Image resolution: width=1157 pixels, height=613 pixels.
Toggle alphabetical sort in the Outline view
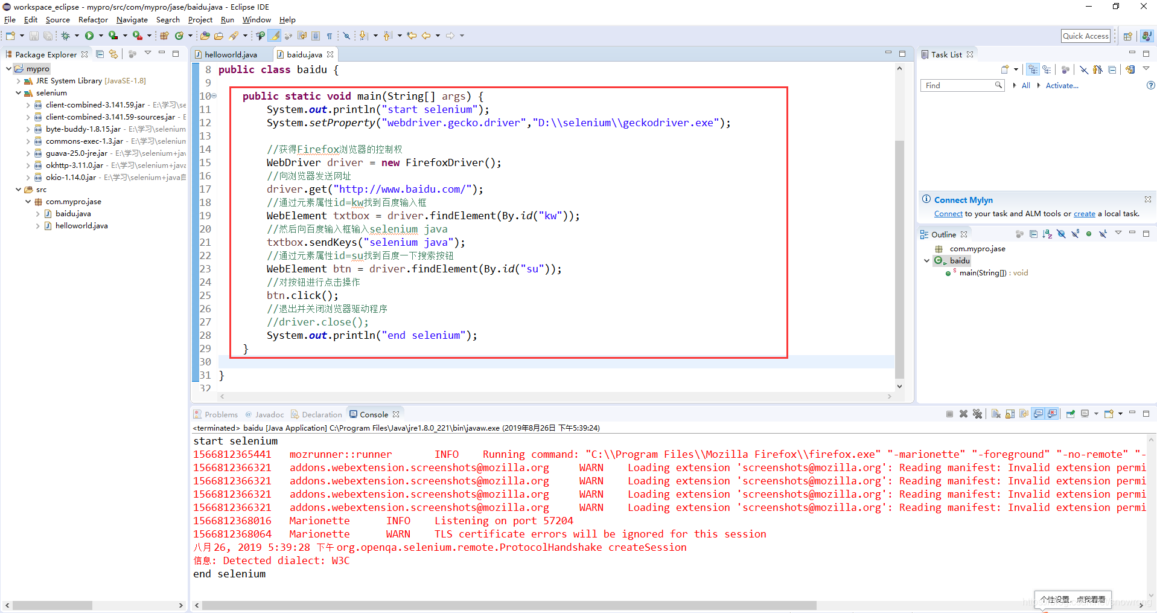click(x=1047, y=234)
